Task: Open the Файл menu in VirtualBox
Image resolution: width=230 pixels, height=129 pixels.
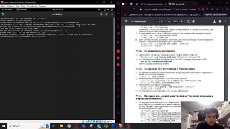Action: pyautogui.click(x=3, y=6)
